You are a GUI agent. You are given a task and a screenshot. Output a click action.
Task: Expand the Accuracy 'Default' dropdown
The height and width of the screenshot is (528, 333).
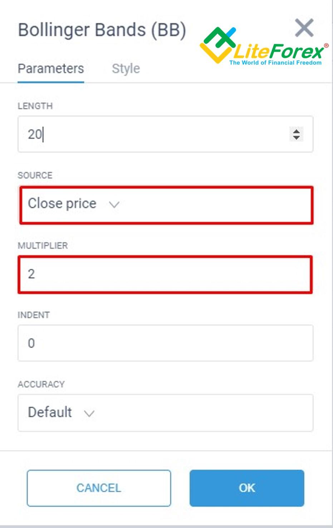(165, 413)
